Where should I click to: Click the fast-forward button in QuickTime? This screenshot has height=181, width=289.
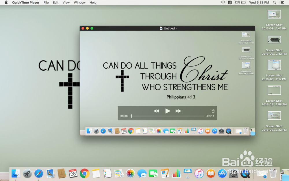click(x=178, y=111)
